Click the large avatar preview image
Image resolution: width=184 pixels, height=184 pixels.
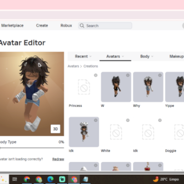coord(32,94)
